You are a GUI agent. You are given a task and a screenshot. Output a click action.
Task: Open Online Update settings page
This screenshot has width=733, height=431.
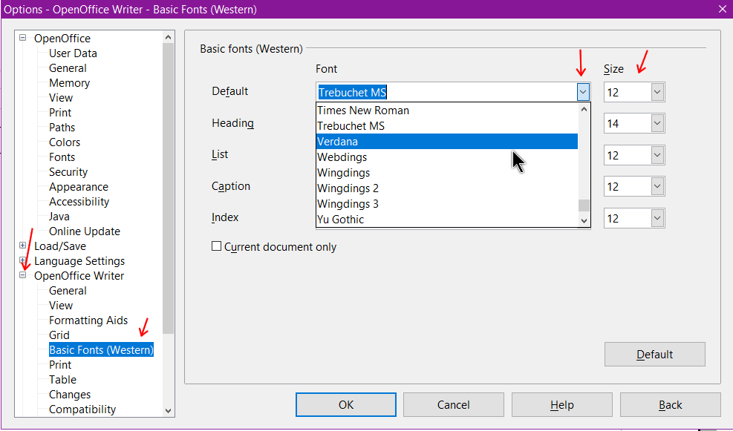[x=85, y=231]
